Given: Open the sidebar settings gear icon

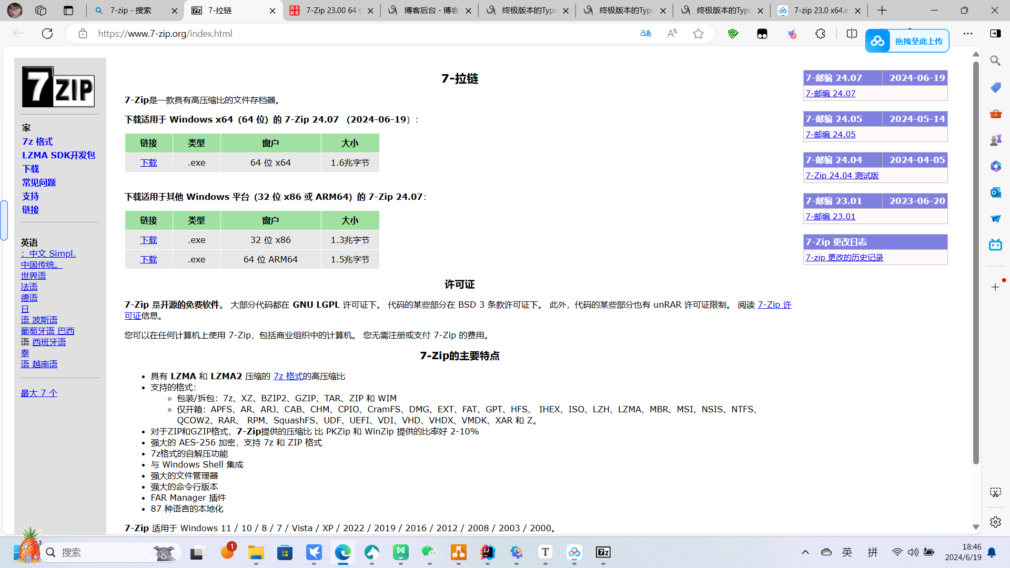Looking at the screenshot, I should click(995, 522).
